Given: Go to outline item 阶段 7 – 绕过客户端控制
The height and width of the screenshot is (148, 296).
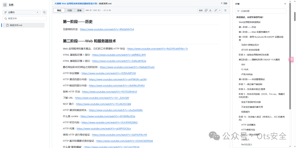Looking at the screenshot, I should [250, 84].
